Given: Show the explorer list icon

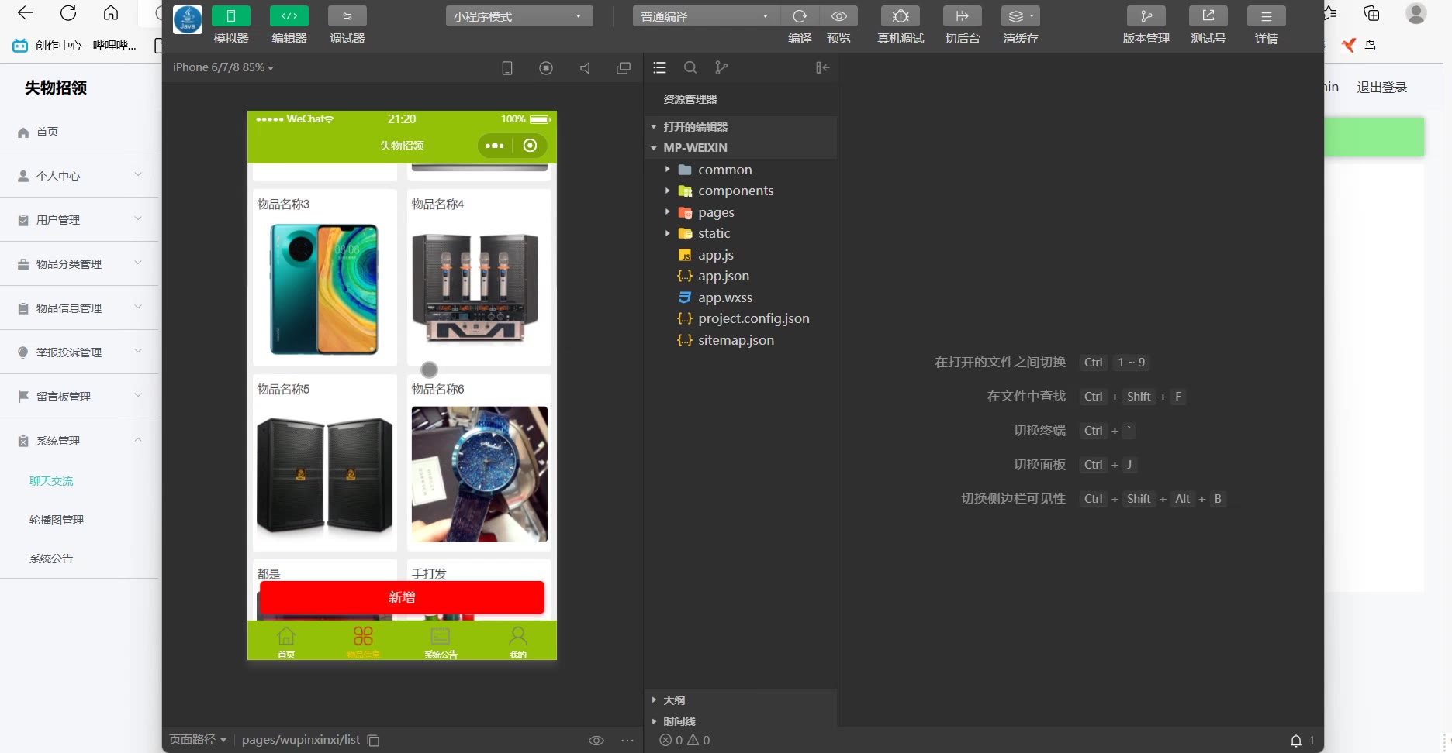Looking at the screenshot, I should pyautogui.click(x=660, y=68).
